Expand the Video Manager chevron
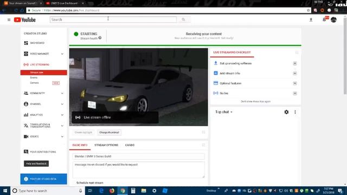 [x=62, y=54]
